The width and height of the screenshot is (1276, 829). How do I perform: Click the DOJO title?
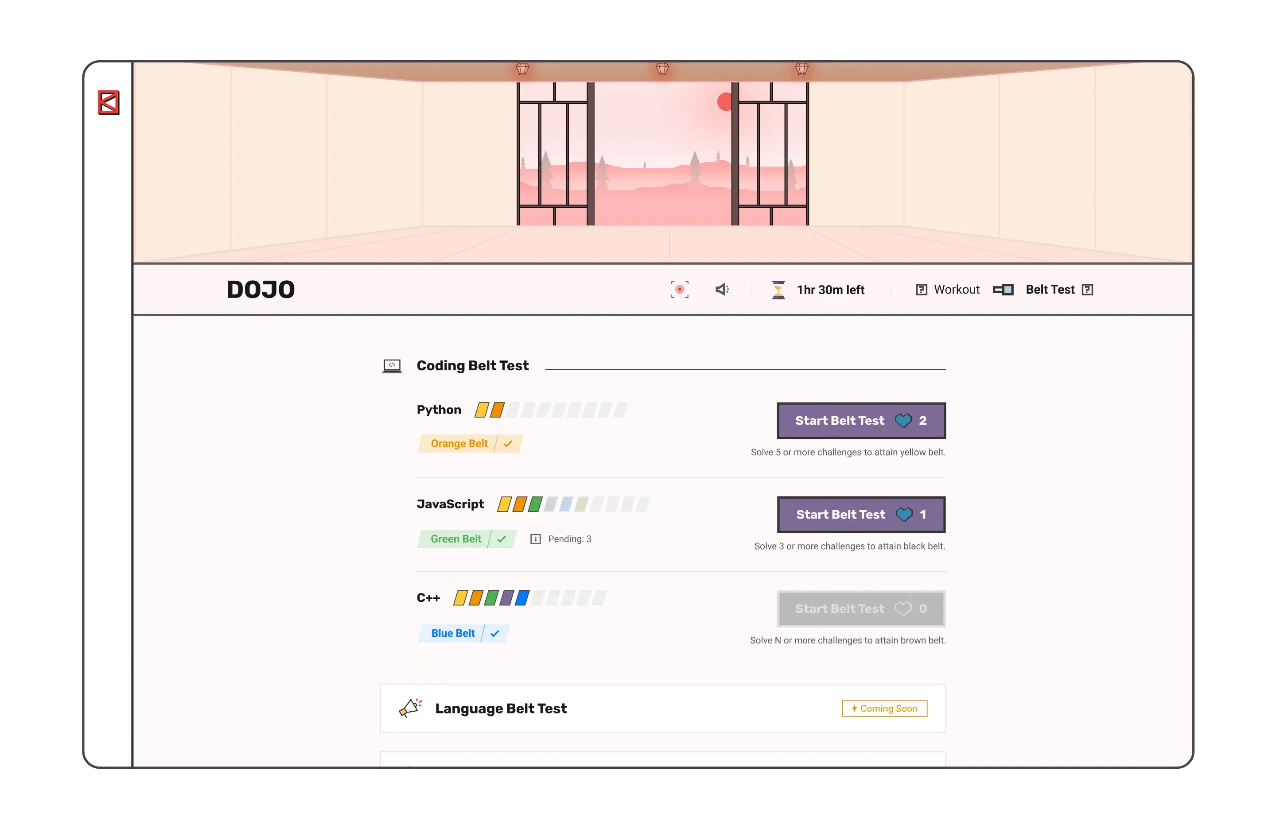pos(261,290)
